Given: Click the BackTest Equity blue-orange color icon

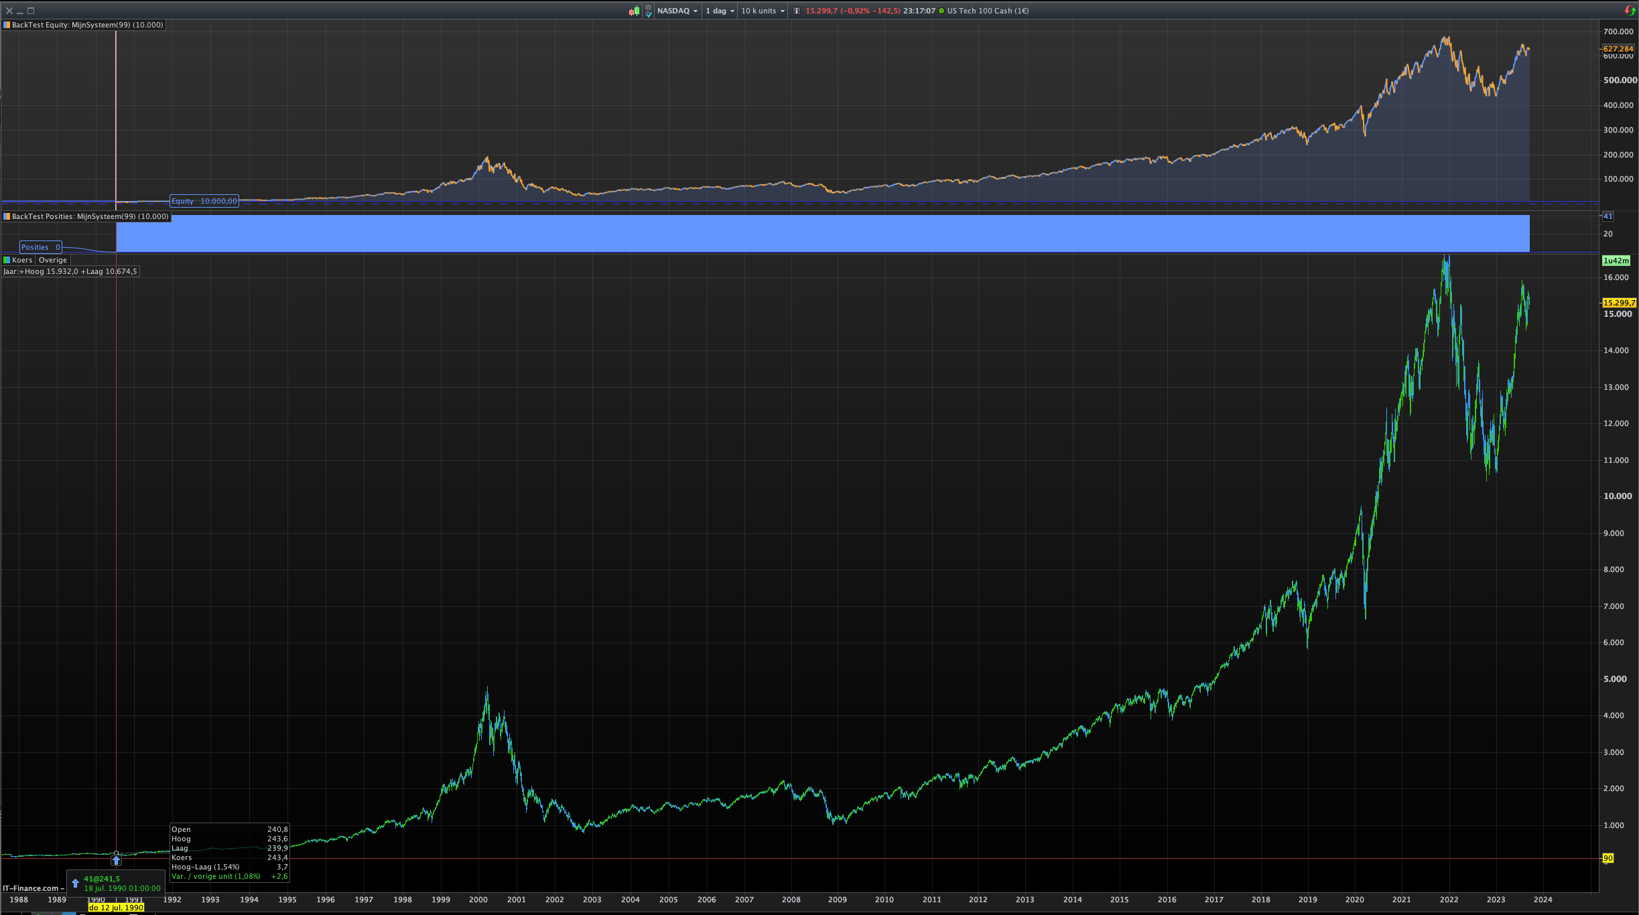Looking at the screenshot, I should click(x=7, y=25).
